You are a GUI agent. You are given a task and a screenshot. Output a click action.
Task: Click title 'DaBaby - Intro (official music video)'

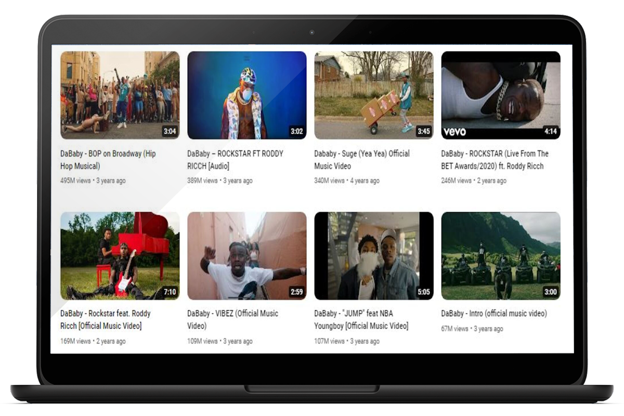(494, 314)
